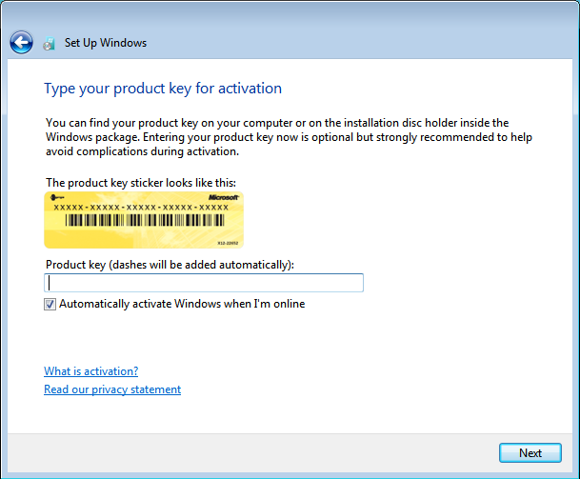
Task: Click label Product key (dashes will be added automatically)
Action: (170, 265)
